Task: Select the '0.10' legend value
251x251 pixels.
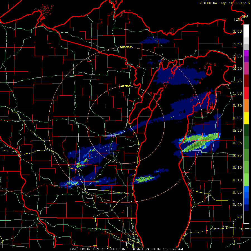Action: 237,180
